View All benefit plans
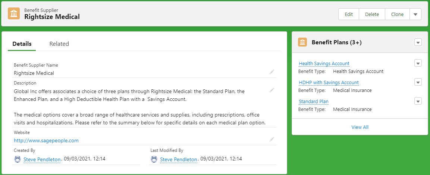This screenshot has height=175, width=430. pyautogui.click(x=360, y=127)
